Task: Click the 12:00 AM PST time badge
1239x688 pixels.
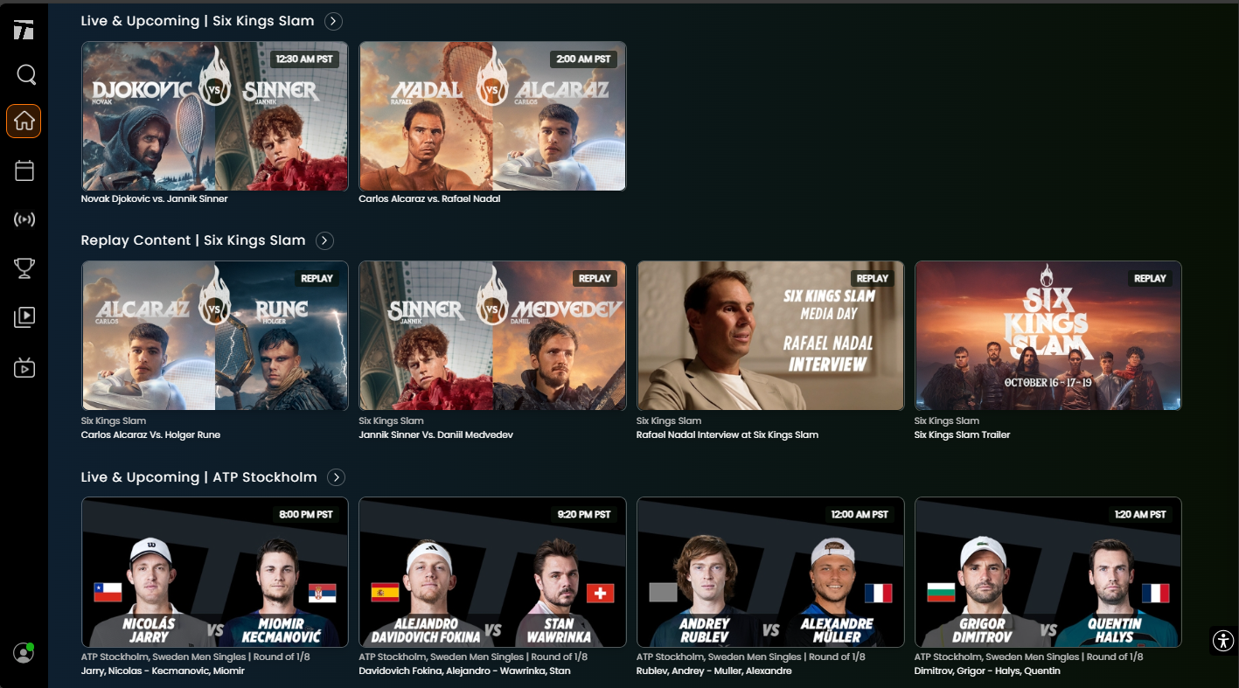Action: click(x=860, y=515)
